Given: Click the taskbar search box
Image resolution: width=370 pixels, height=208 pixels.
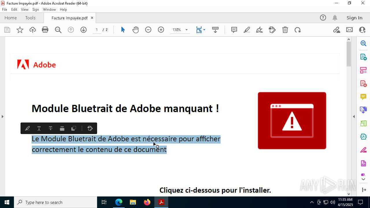Looking at the screenshot, I should [x=55, y=202].
